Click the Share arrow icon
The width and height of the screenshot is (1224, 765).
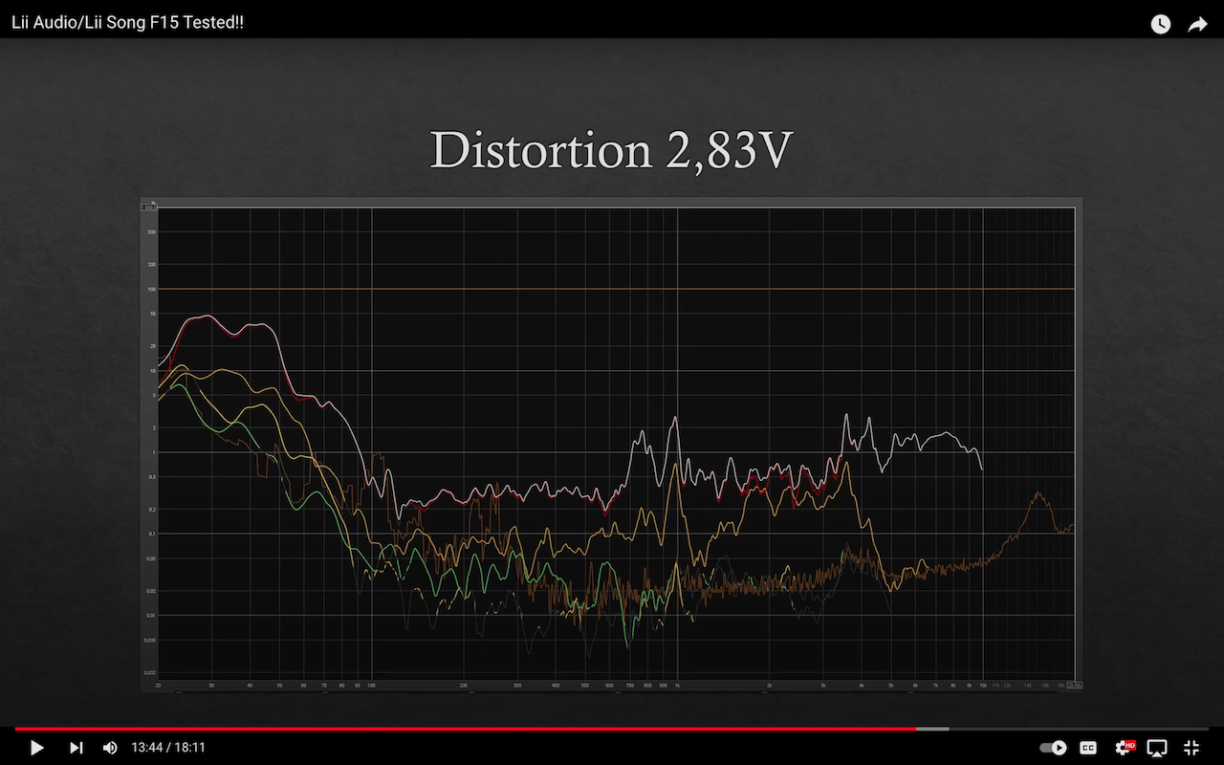point(1197,24)
